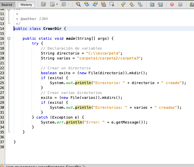Screen dimensions: 194x167
Task: Collapse the main method fold at line 16
Action: (9, 39)
